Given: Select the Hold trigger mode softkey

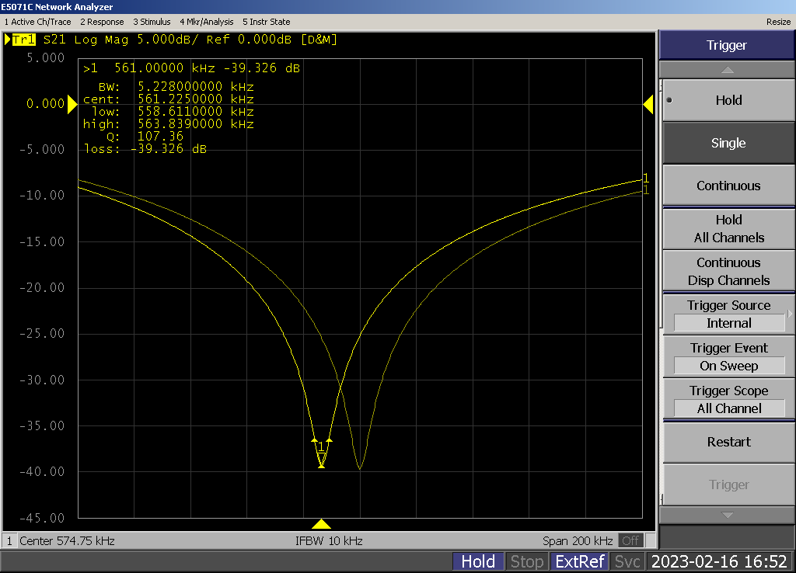Looking at the screenshot, I should pos(728,100).
